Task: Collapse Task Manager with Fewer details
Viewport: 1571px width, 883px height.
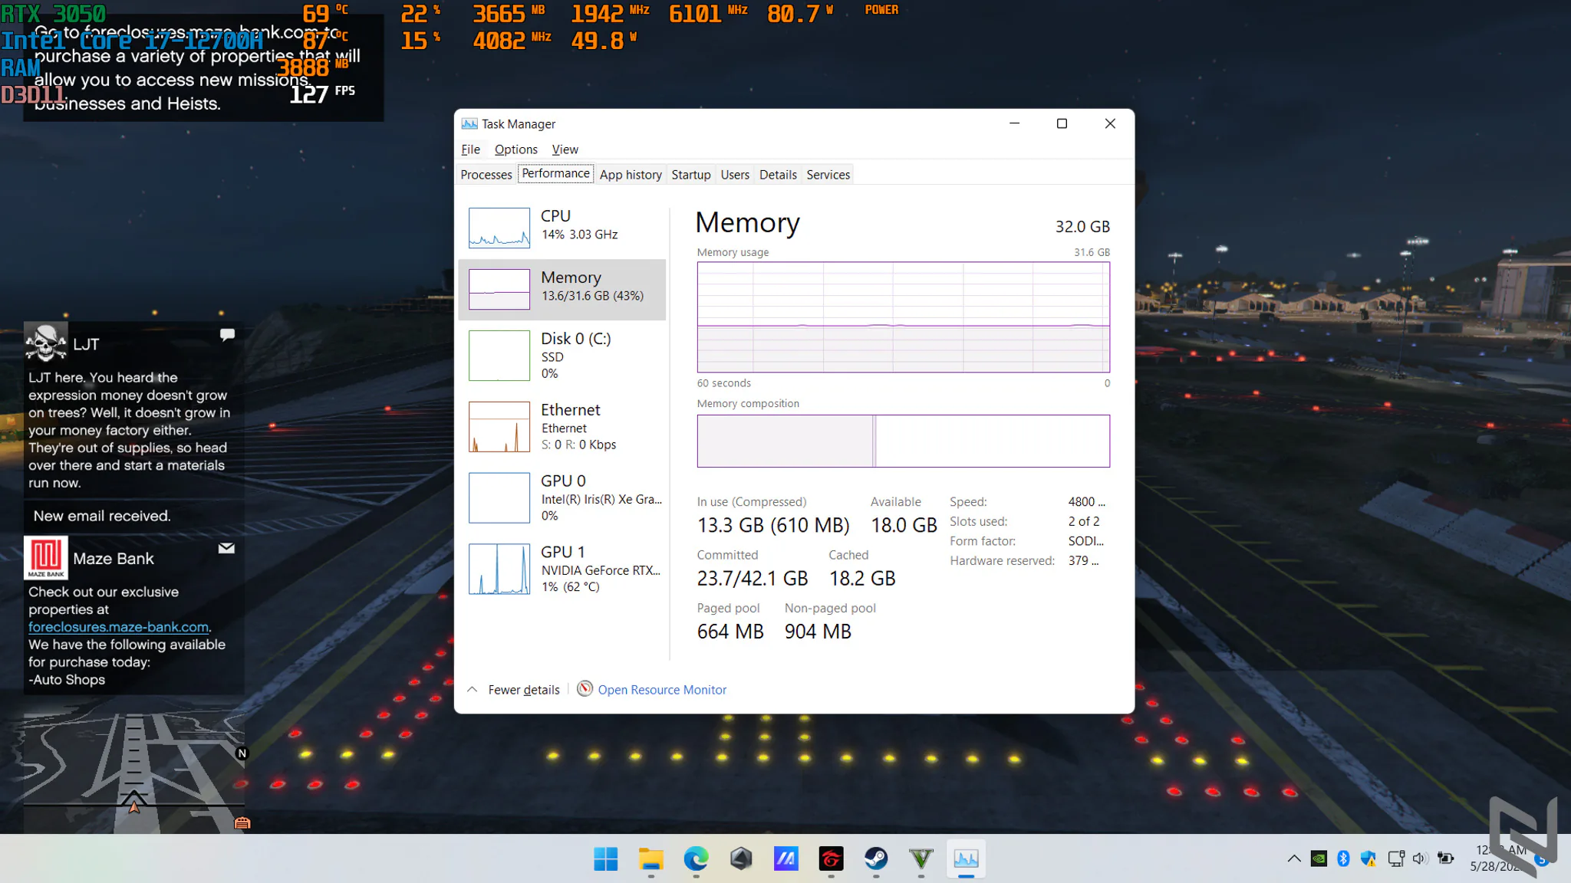Action: pos(514,690)
